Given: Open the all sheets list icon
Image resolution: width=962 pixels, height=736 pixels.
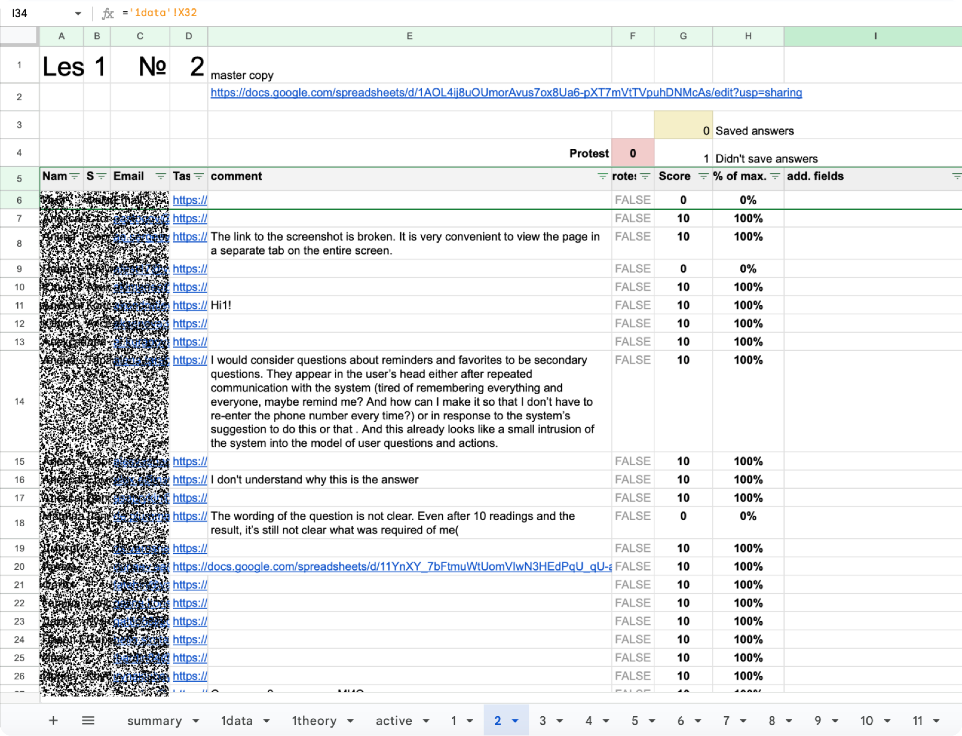Looking at the screenshot, I should point(88,721).
